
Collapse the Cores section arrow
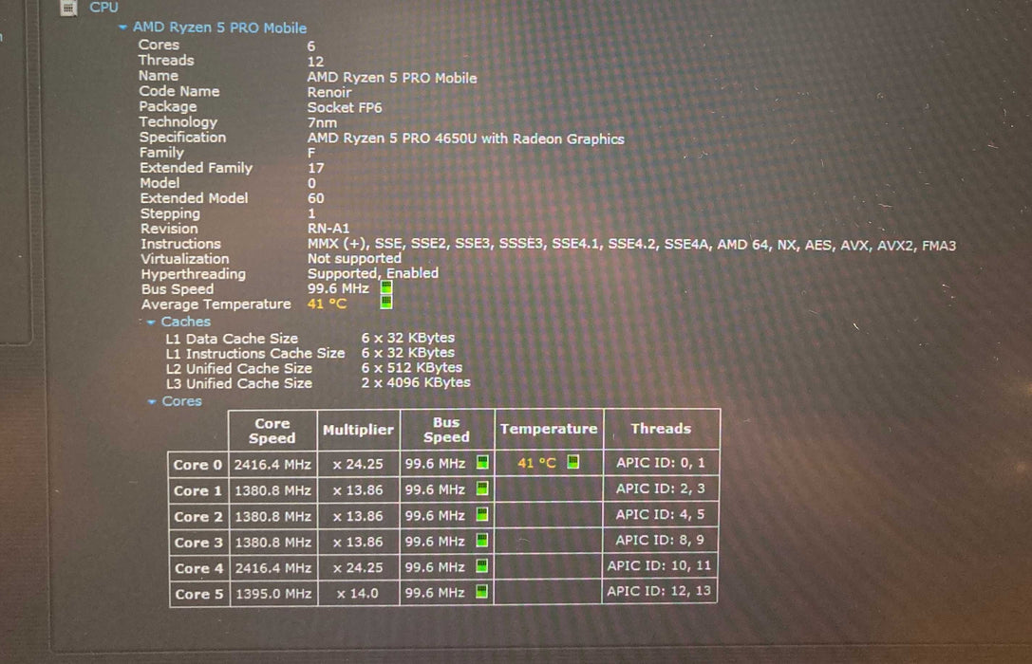pyautogui.click(x=152, y=401)
